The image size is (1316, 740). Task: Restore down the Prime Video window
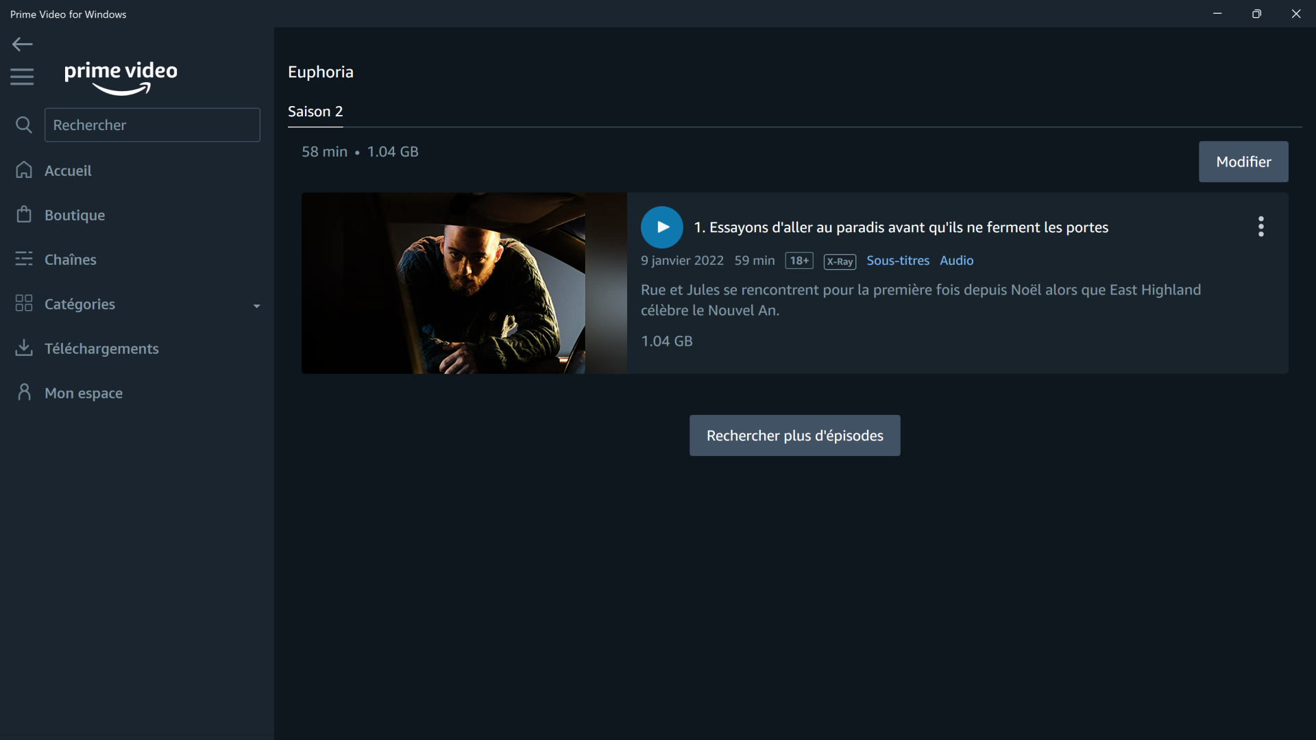[1256, 14]
